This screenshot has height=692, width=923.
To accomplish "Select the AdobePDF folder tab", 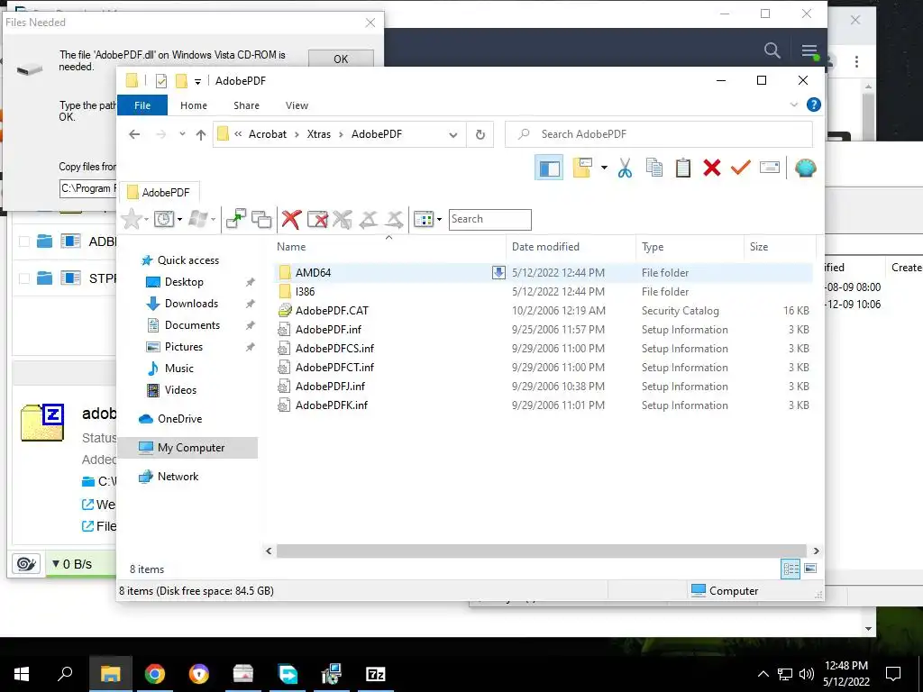I will pos(160,193).
